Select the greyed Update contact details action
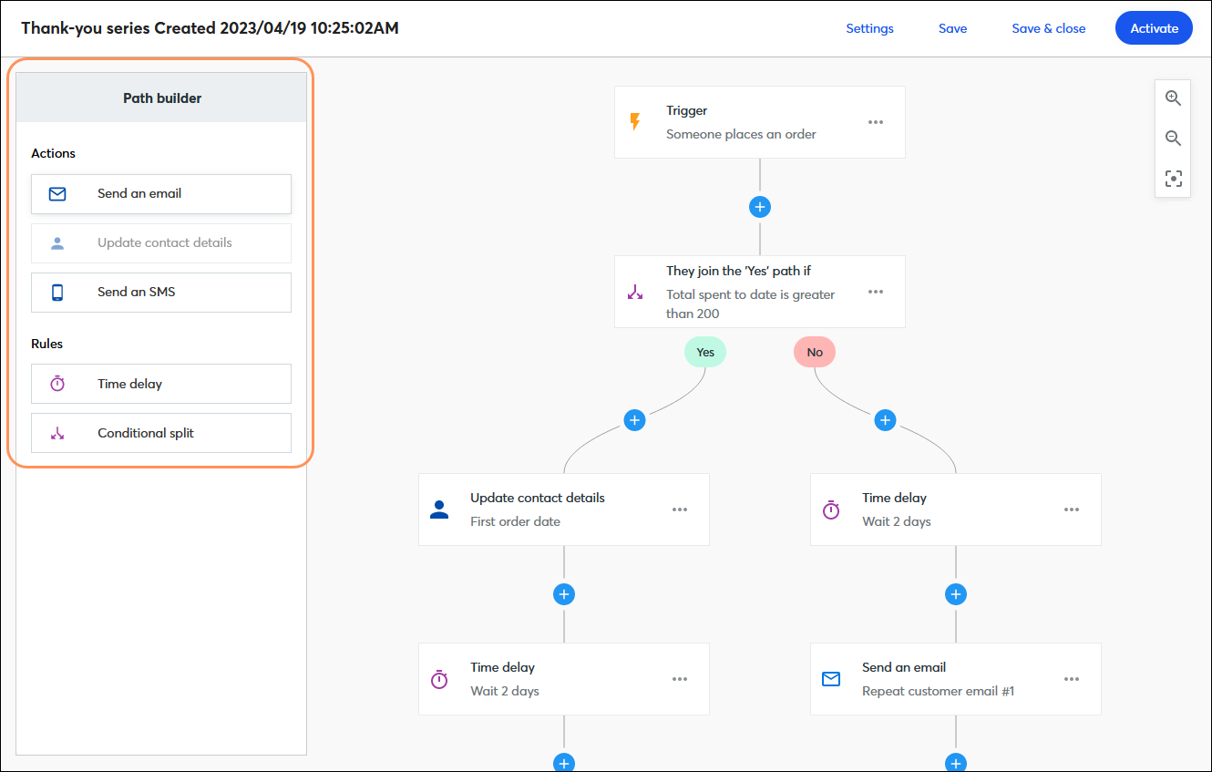 click(x=161, y=243)
